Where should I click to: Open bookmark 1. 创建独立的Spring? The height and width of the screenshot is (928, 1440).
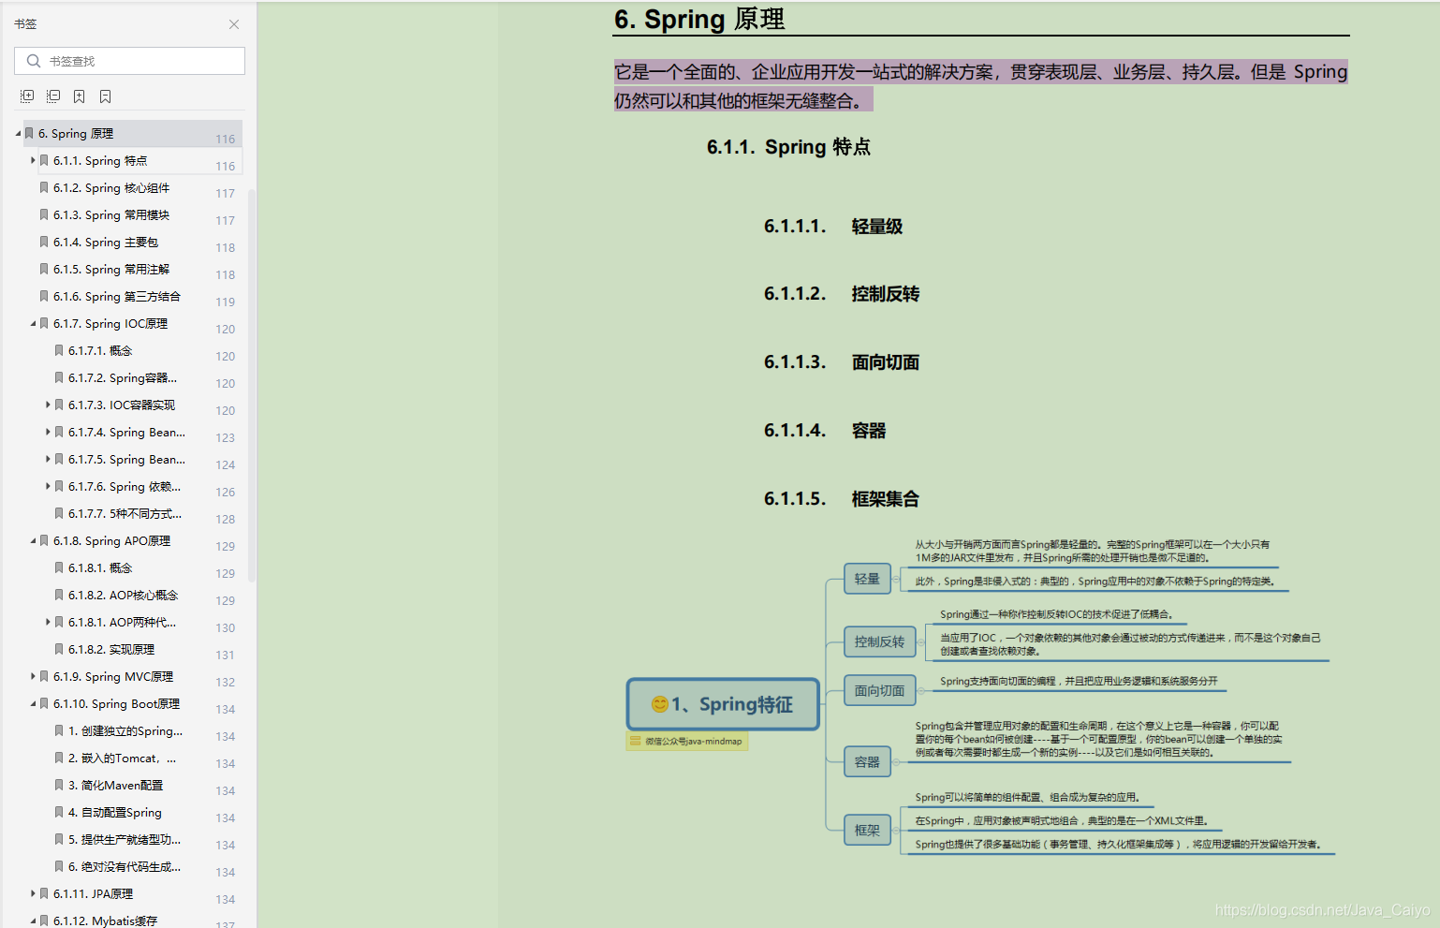tap(125, 731)
